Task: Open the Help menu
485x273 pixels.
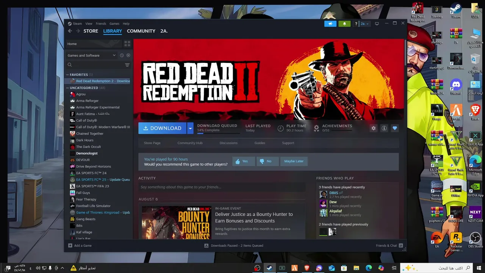Action: [x=126, y=24]
